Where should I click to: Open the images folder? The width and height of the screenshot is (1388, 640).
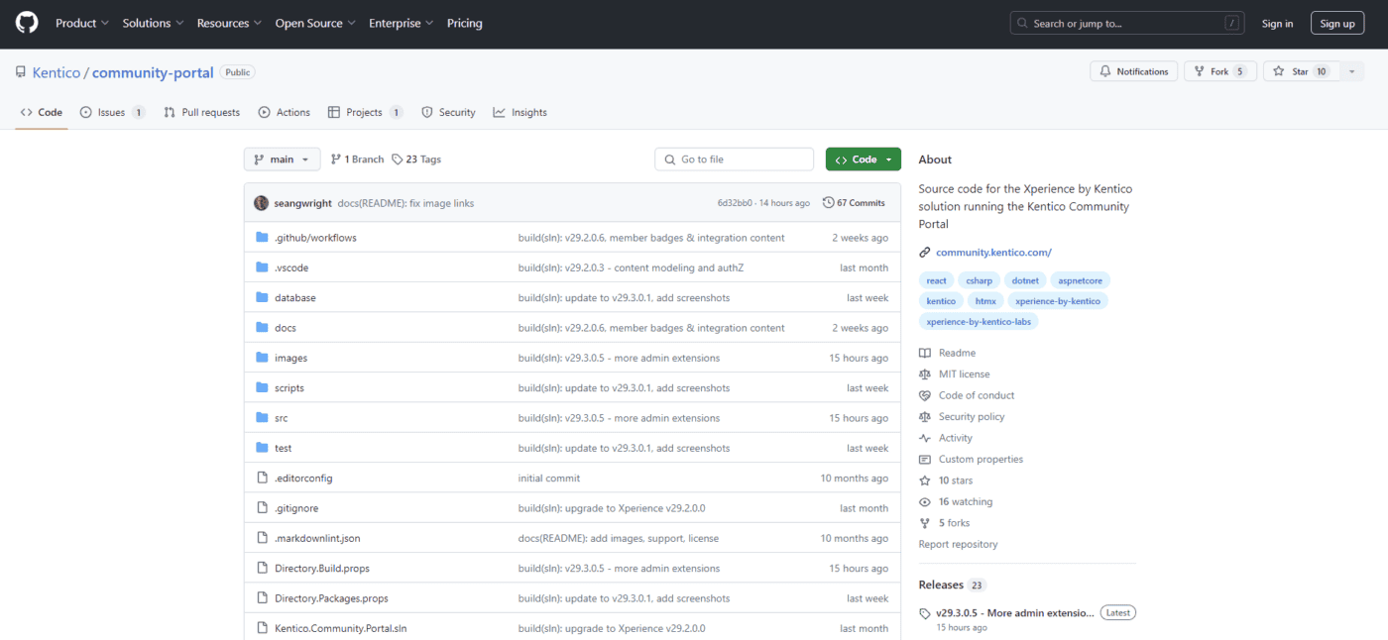[290, 358]
